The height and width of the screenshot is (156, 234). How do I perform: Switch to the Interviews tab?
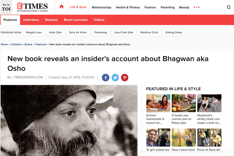31,20
